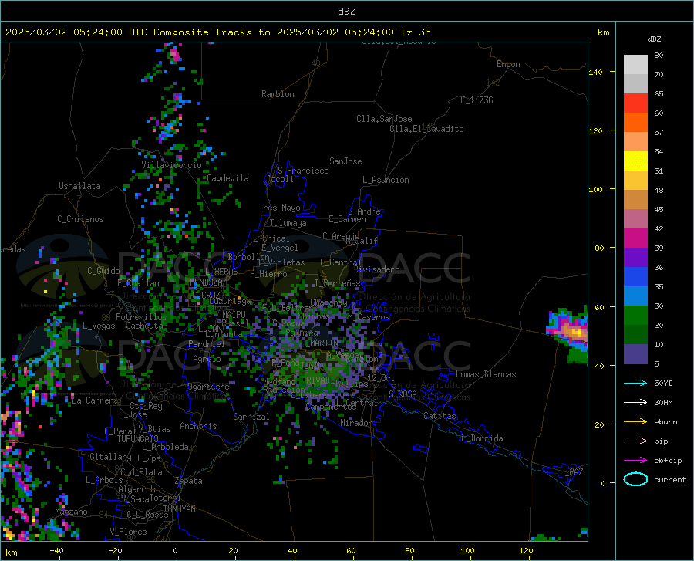Click the 'L_Asuncion' map label

386,180
